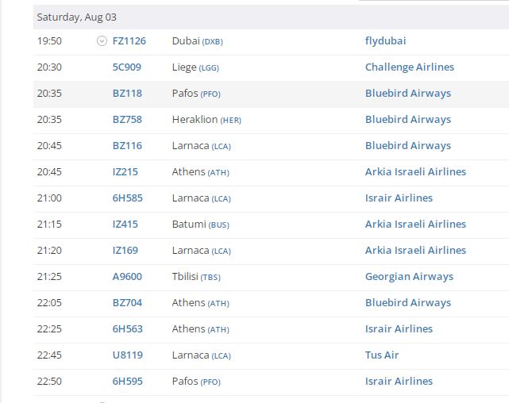Open the Georgian Airways link

(x=409, y=277)
